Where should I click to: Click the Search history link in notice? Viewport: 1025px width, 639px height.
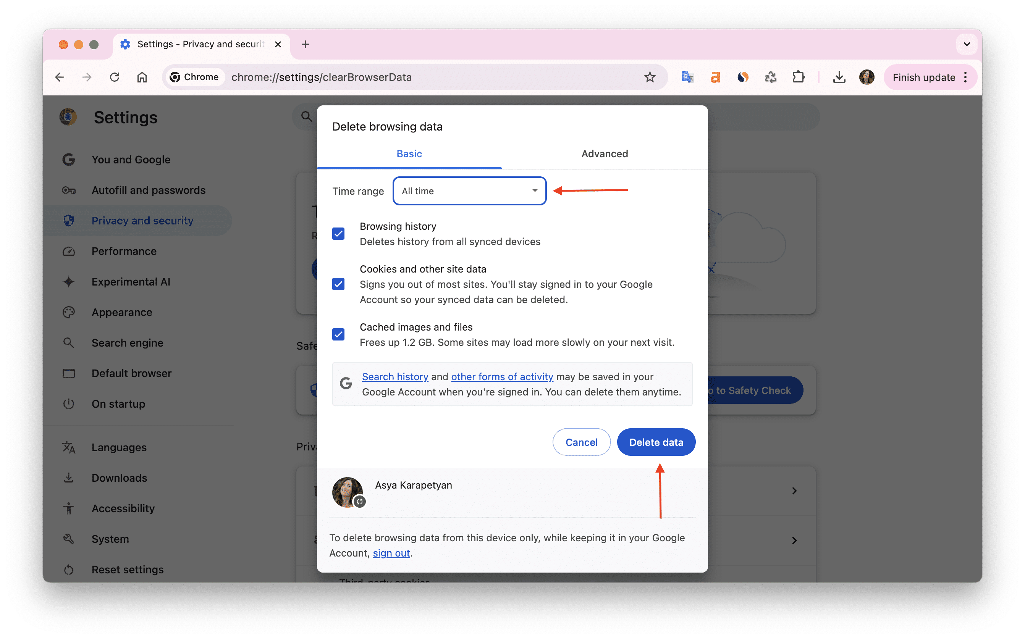[x=394, y=376]
